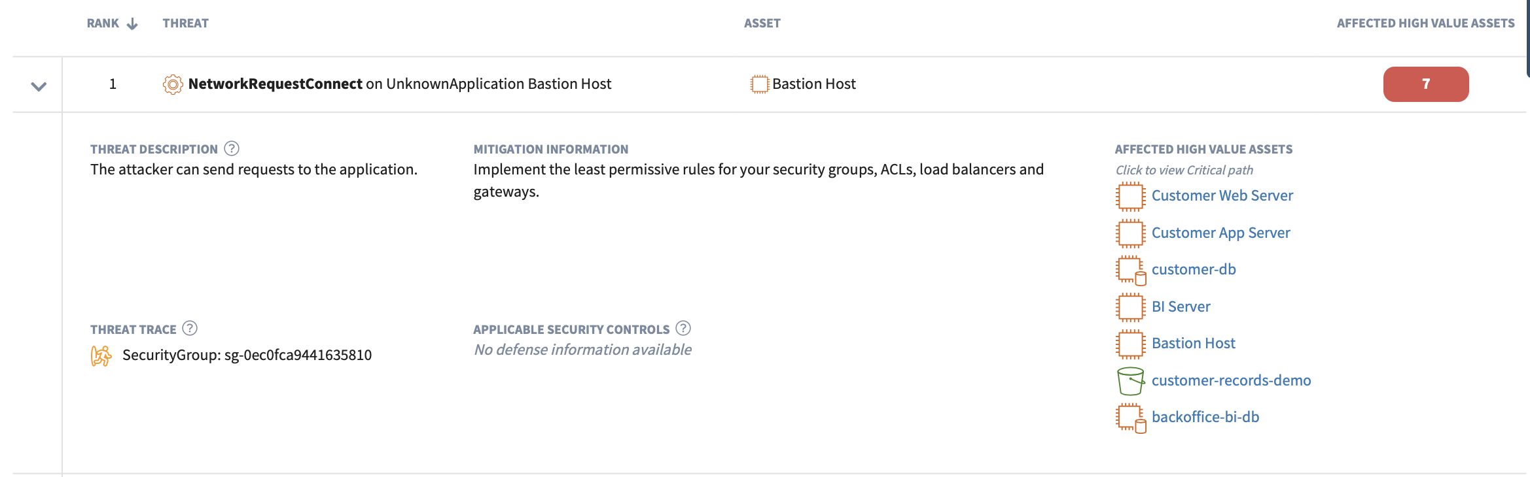Click the backoffice-bi-db database icon
The height and width of the screenshot is (477, 1530).
(1130, 418)
